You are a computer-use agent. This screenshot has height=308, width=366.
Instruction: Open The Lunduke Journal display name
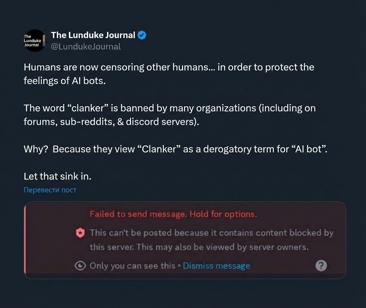coord(93,35)
